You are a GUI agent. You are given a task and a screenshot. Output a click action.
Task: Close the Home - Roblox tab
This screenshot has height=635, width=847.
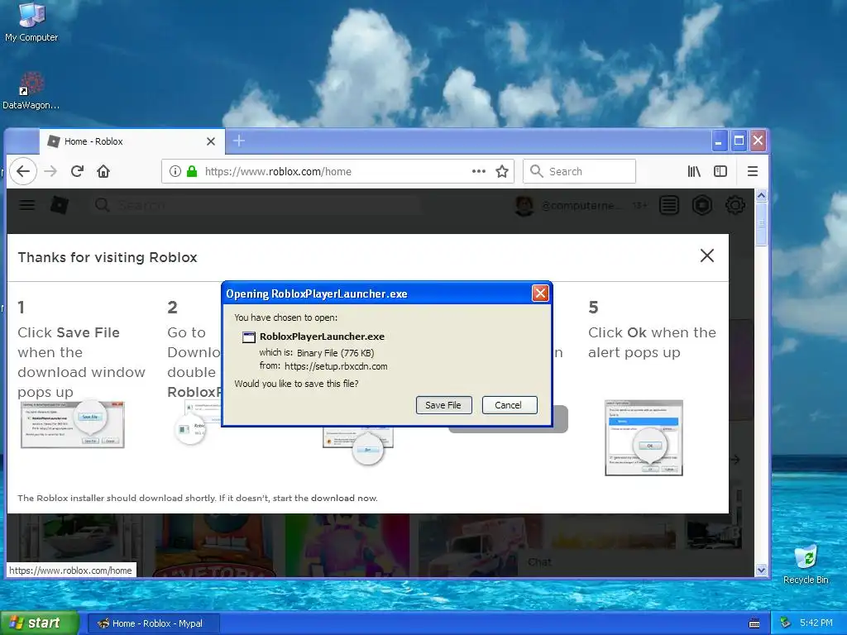pyautogui.click(x=211, y=141)
